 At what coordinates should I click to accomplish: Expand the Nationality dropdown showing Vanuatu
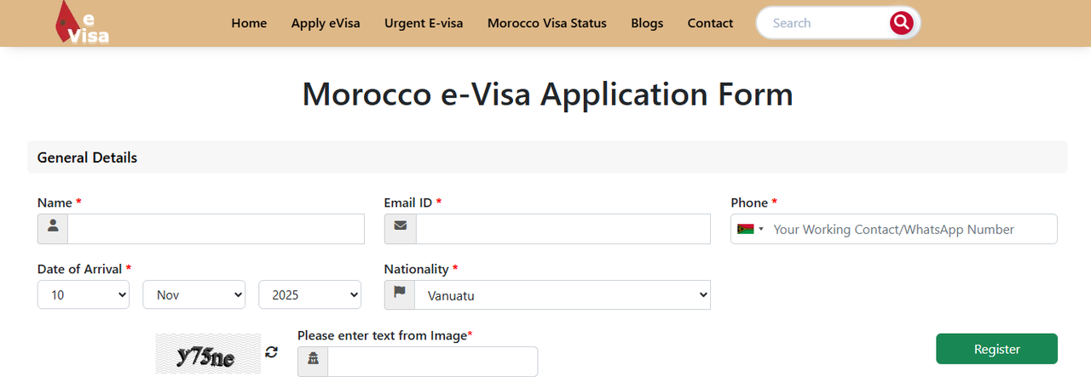coord(562,294)
